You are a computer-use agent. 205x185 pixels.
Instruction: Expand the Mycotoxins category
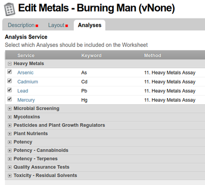pyautogui.click(x=10, y=117)
